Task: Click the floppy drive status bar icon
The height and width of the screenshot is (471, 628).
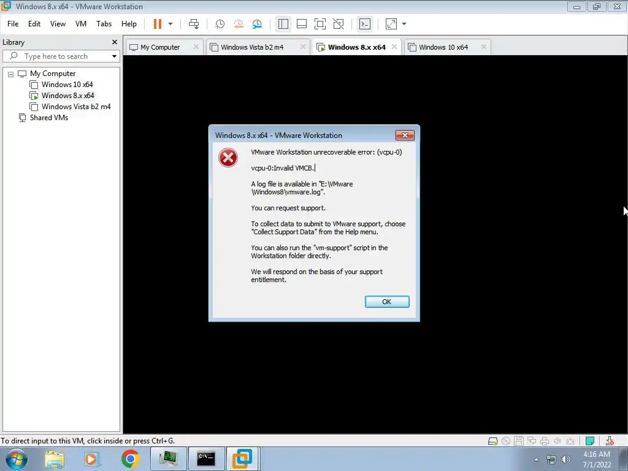Action: [x=519, y=441]
